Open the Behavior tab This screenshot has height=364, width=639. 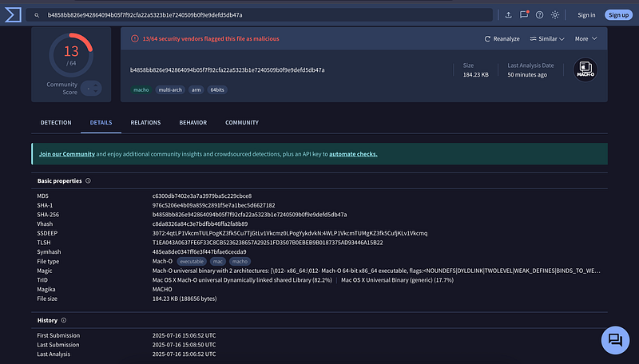[192, 123]
